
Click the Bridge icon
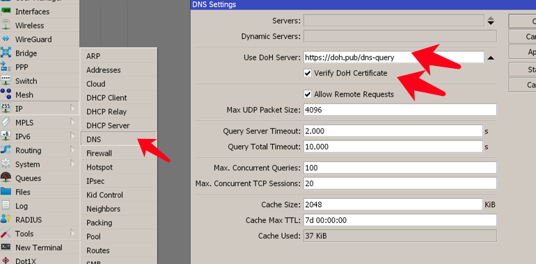pos(6,53)
